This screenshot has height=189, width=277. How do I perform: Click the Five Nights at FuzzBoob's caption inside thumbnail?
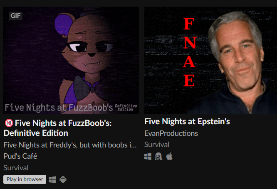59,108
